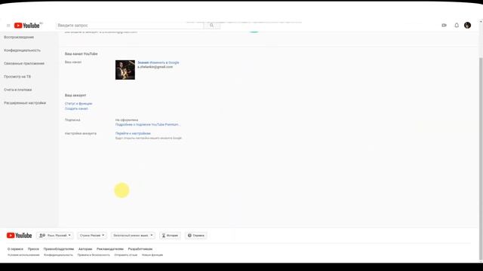Click the channel profile picture thumbnail
The height and width of the screenshot is (271, 483).
click(x=125, y=70)
